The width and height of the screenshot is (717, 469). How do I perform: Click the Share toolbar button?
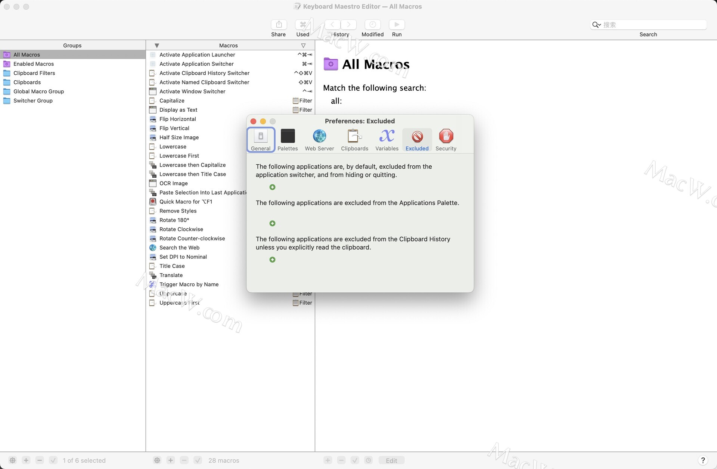[279, 25]
